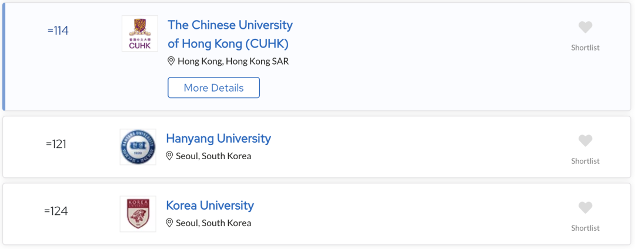Toggle heart icon for Korea University
This screenshot has height=249, width=635.
coord(585,208)
